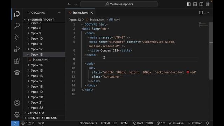Screen dimensions: 224x126
Task: Click the Учебный проект search box
Action: coord(119,4)
